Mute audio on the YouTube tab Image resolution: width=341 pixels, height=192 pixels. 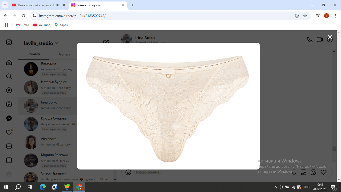click(58, 5)
